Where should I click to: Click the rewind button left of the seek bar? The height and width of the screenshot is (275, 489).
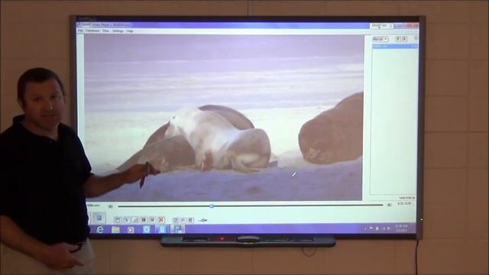click(110, 206)
